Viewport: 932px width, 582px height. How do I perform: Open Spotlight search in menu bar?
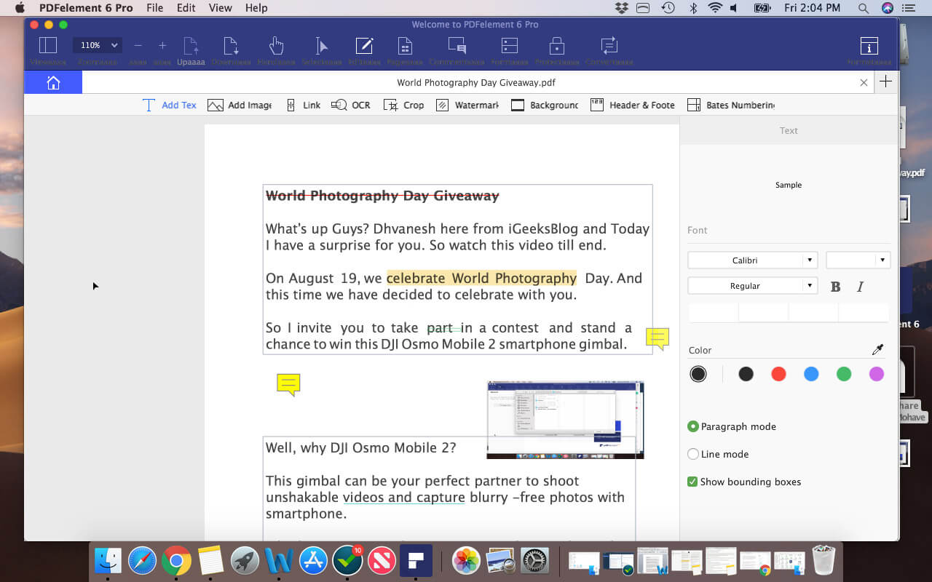tap(863, 8)
